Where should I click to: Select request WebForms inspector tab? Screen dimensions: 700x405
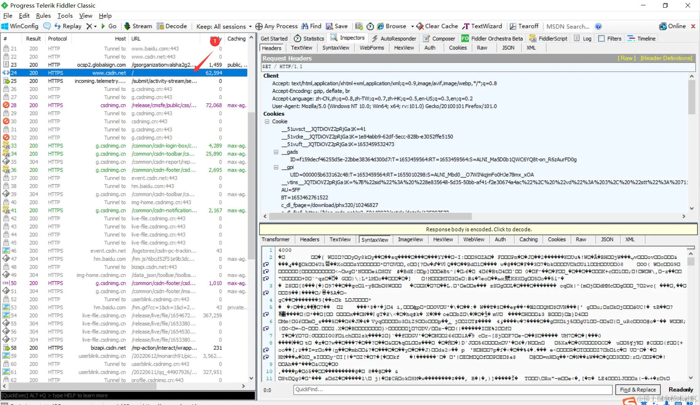[x=372, y=48]
